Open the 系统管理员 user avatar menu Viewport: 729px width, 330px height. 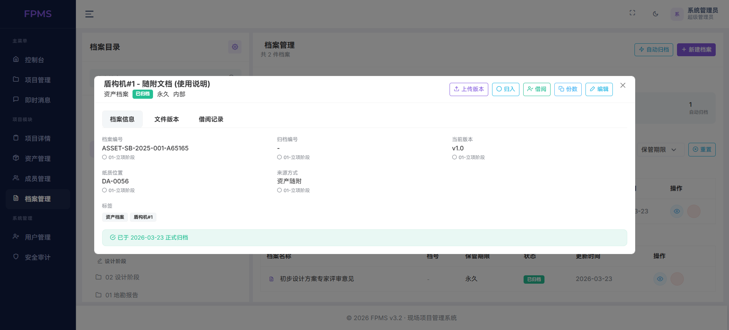point(677,14)
